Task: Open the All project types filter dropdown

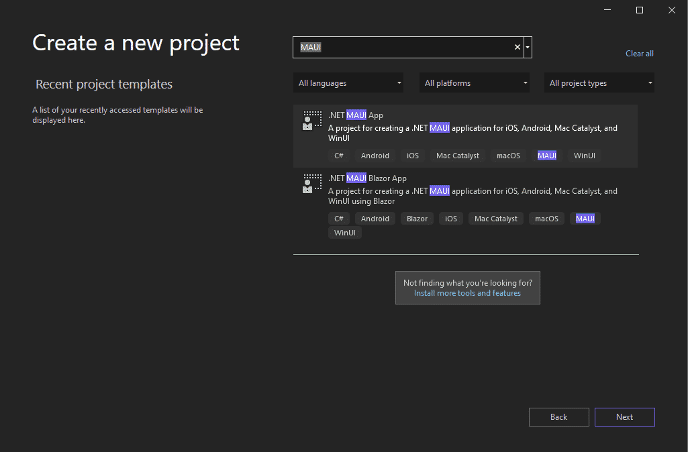Action: (599, 83)
